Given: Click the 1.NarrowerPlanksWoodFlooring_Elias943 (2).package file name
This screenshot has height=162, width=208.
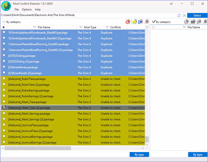Looking at the screenshot, I should point(41,50).
